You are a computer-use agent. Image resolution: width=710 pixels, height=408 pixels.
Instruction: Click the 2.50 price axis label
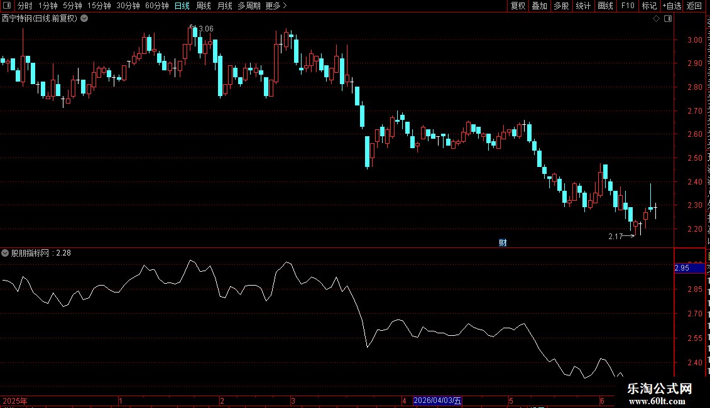694,158
